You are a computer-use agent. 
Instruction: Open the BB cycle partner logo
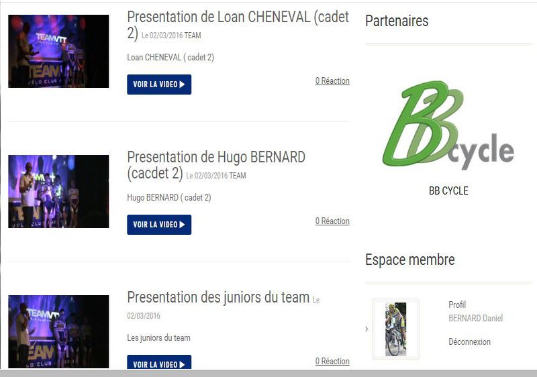click(448, 125)
